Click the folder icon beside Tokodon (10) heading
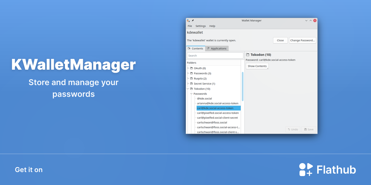 247,55
